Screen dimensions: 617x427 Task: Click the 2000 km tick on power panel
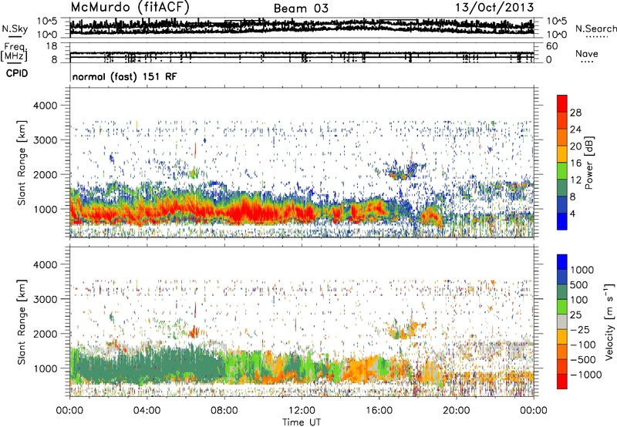tap(45, 174)
